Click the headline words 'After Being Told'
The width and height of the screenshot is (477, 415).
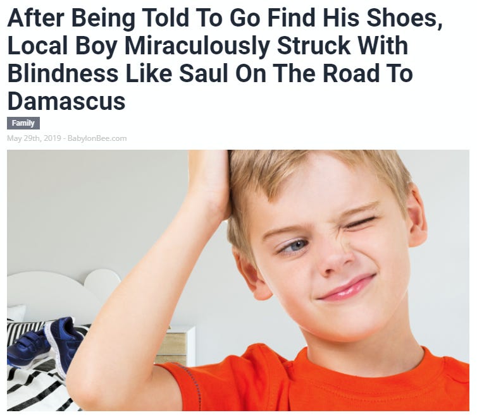click(98, 18)
